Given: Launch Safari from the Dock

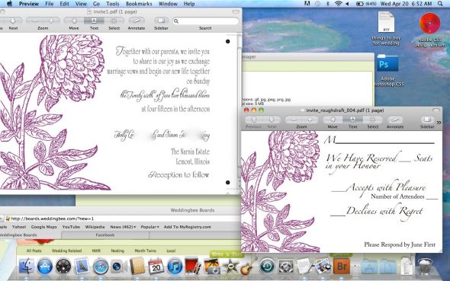Looking at the screenshot, I should [101, 266].
